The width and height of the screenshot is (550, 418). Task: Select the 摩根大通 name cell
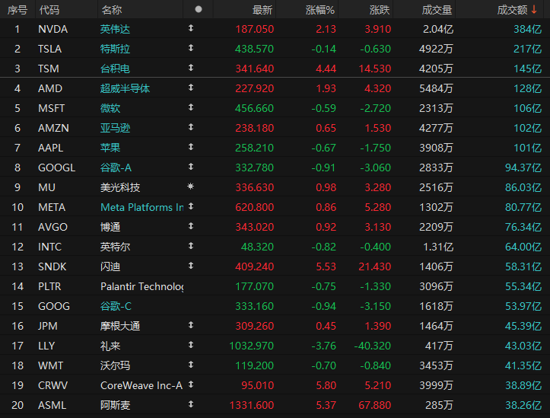click(x=120, y=326)
